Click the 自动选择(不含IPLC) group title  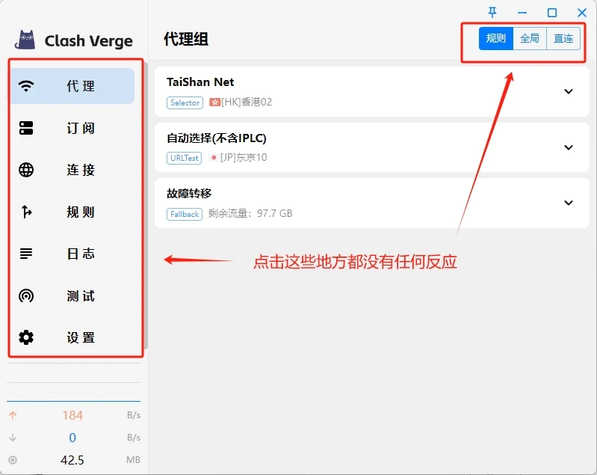[x=217, y=138]
